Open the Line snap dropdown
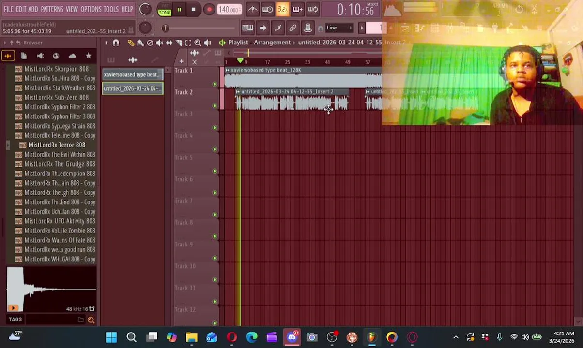The image size is (583, 348). point(339,28)
